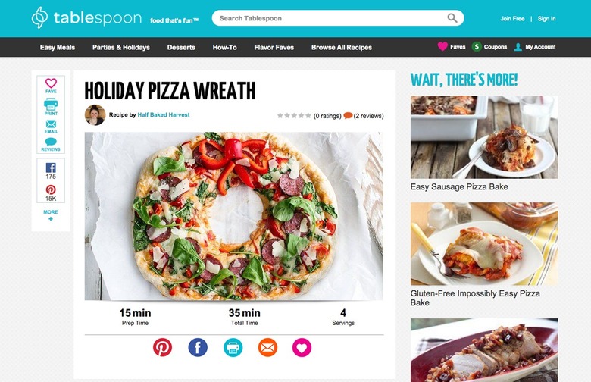Image resolution: width=591 pixels, height=382 pixels.
Task: Rate recipe using the star rating
Action: 294,116
